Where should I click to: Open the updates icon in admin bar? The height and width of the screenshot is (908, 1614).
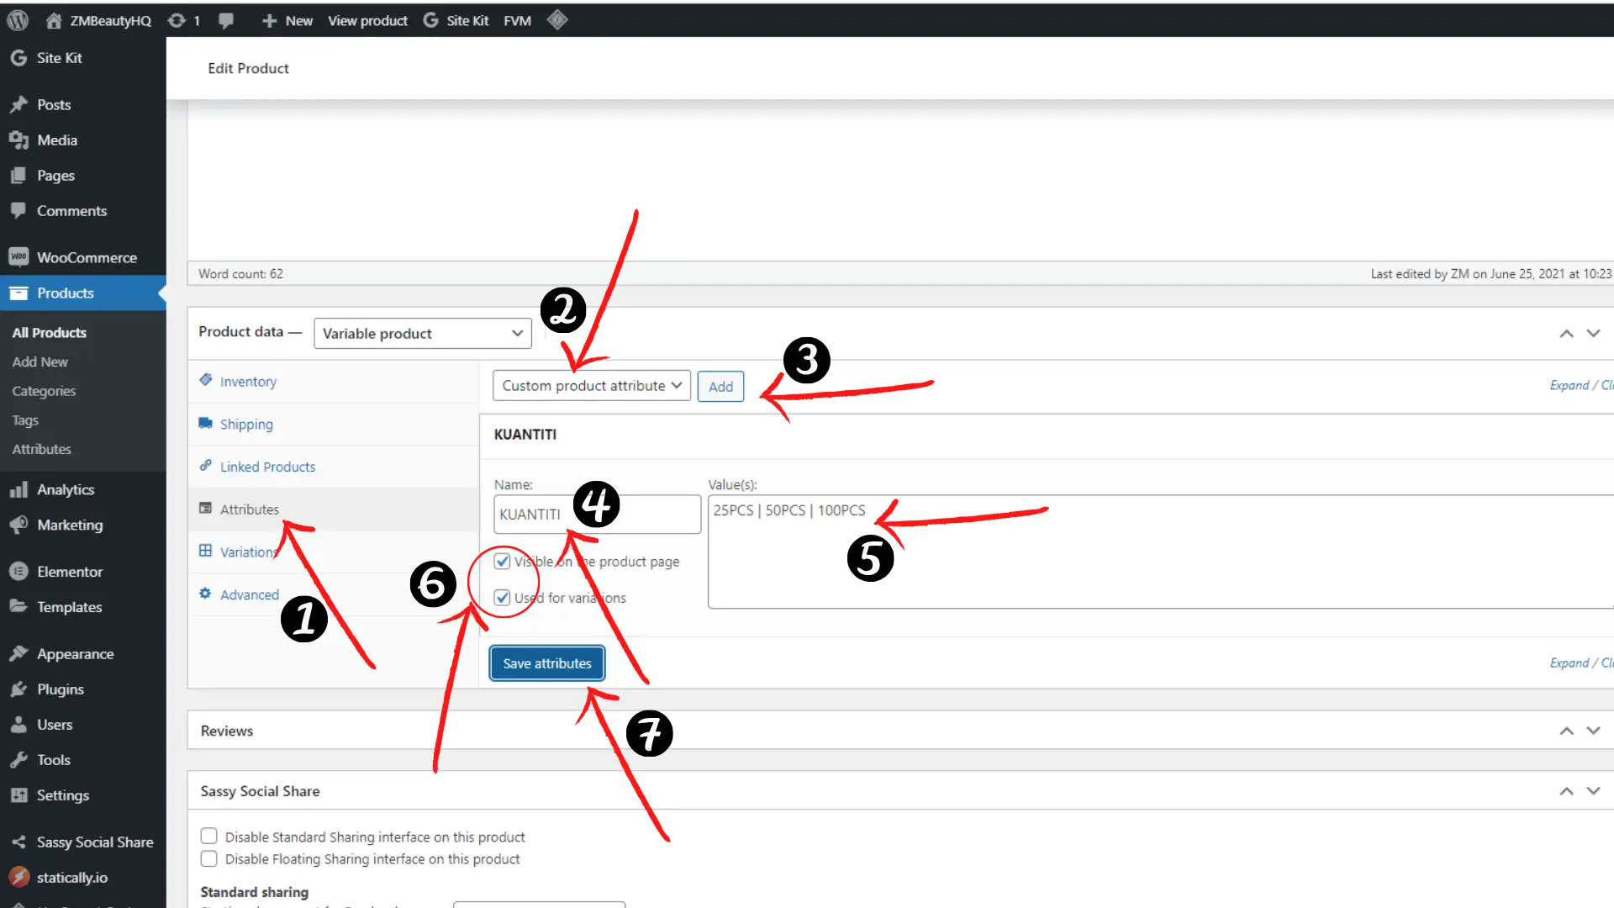click(184, 20)
